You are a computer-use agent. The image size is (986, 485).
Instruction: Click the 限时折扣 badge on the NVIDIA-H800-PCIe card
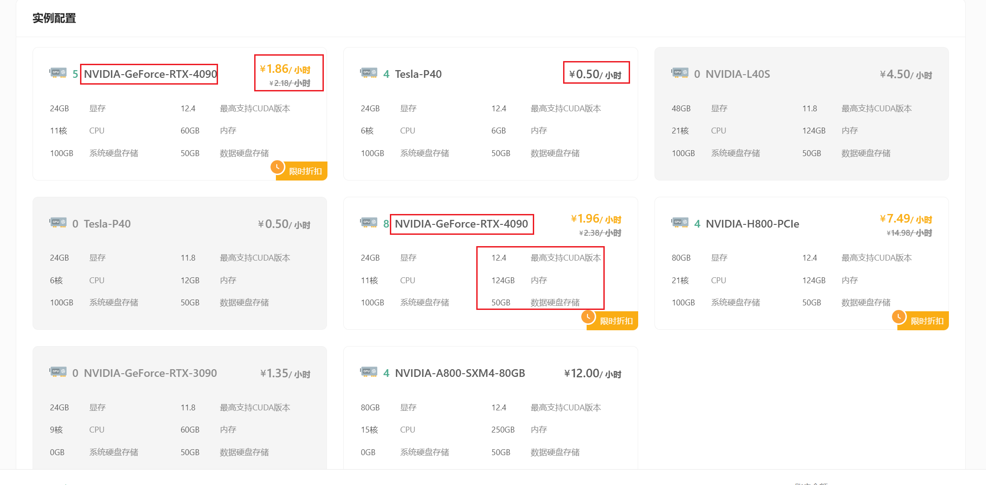tap(923, 321)
